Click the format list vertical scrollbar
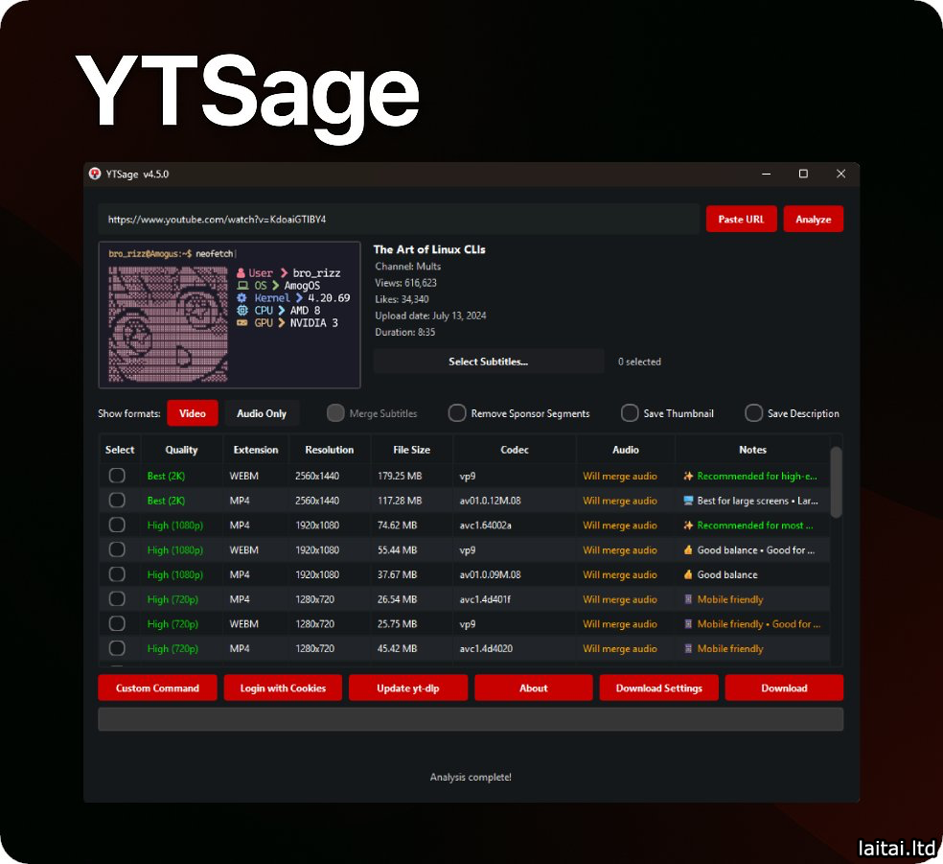 [x=836, y=482]
